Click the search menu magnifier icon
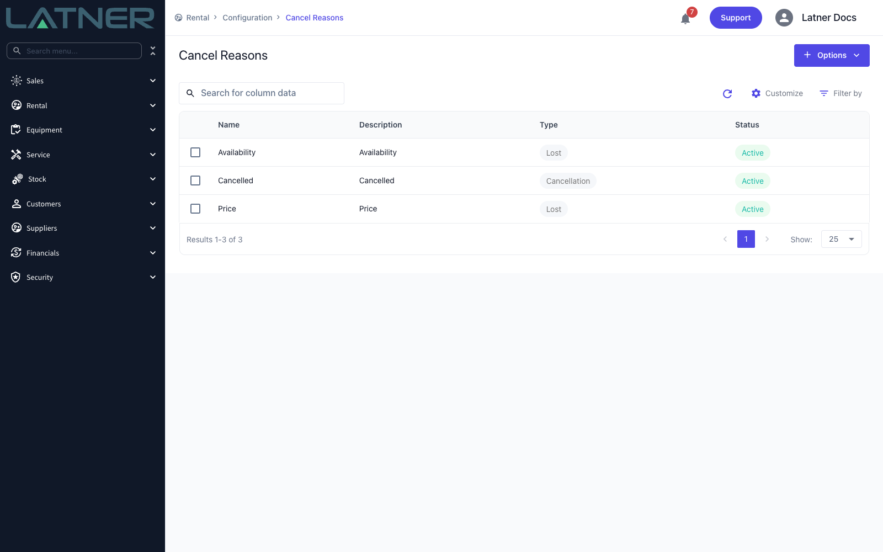The image size is (883, 552). pyautogui.click(x=17, y=51)
